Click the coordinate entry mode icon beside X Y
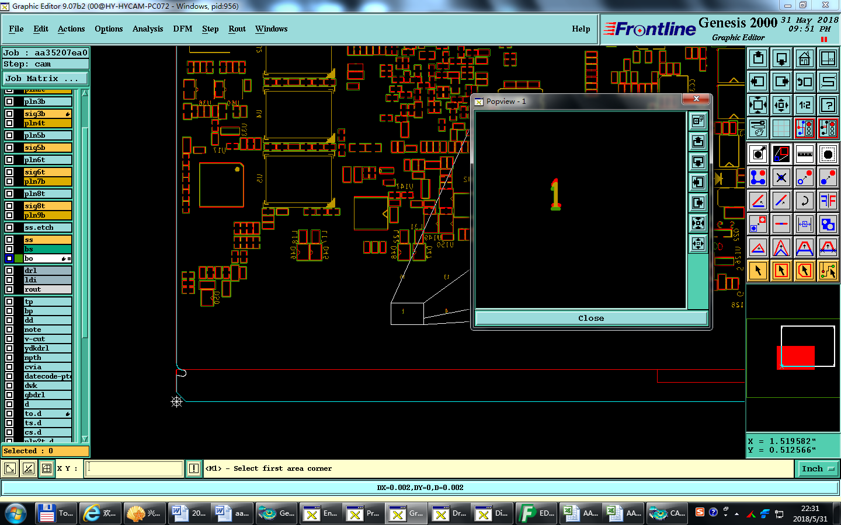841x525 pixels. tap(47, 468)
